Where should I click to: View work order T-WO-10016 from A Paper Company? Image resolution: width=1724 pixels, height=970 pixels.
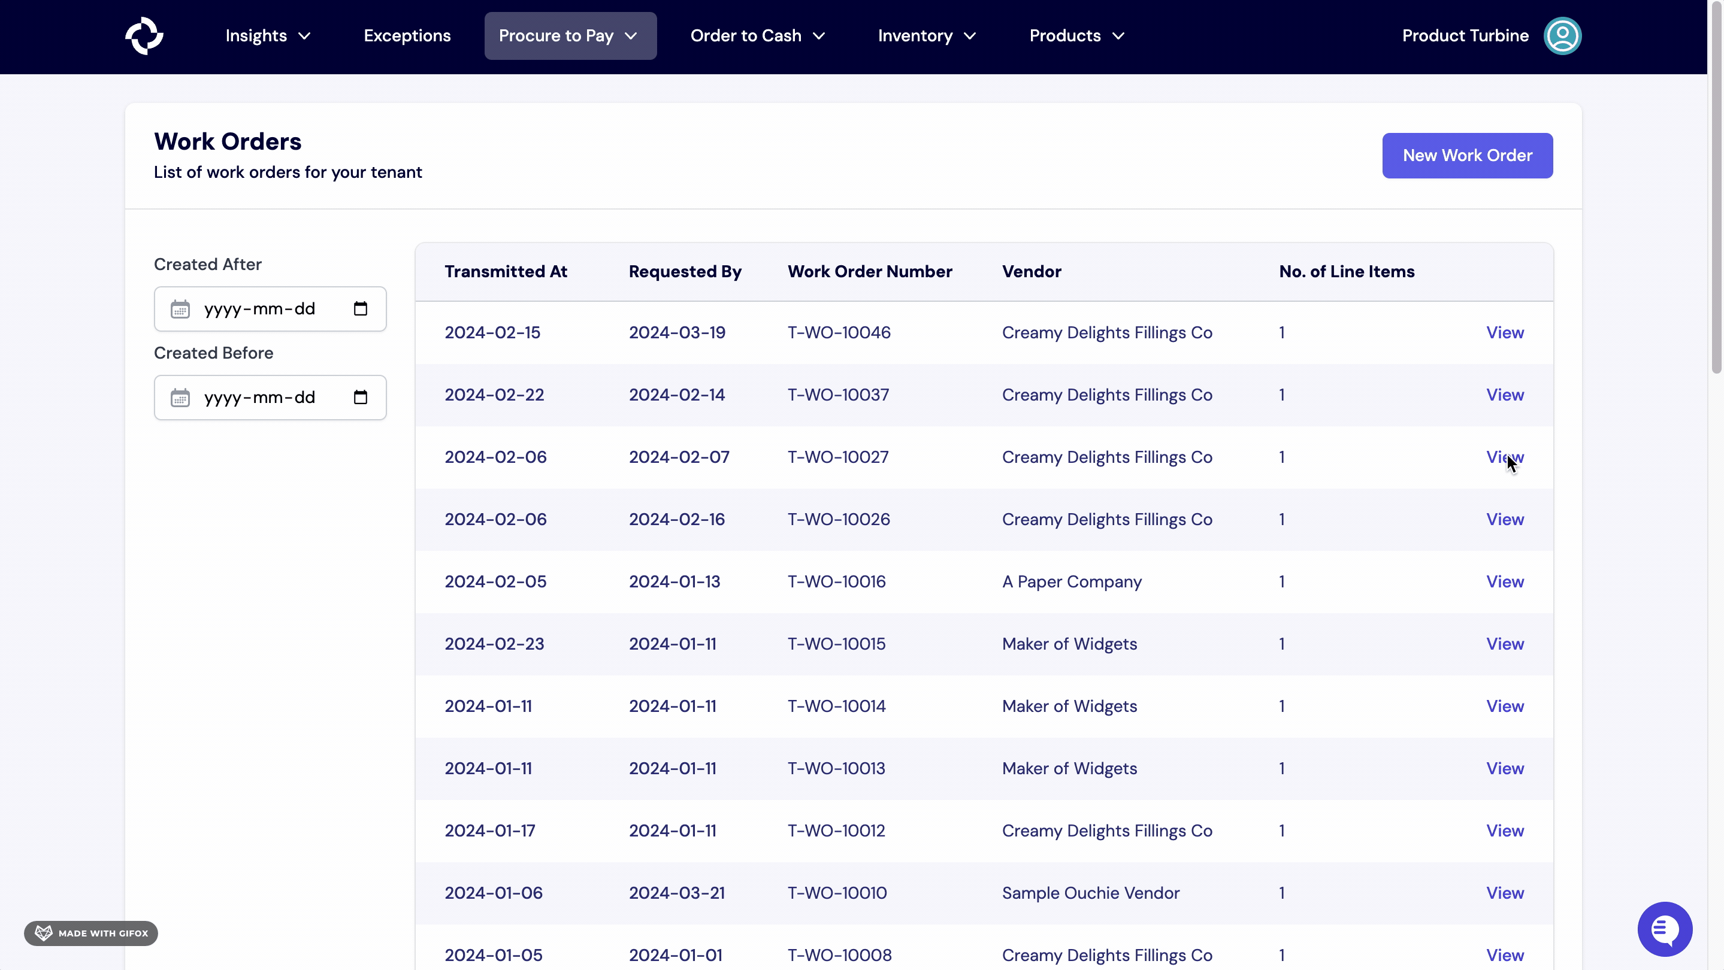1505,581
